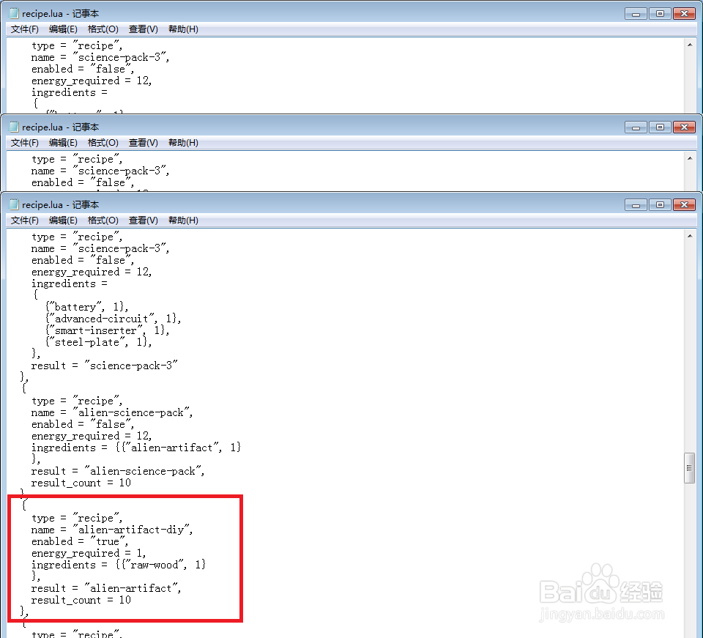
Task: Close the topmost background Notepad window
Action: pyautogui.click(x=684, y=14)
